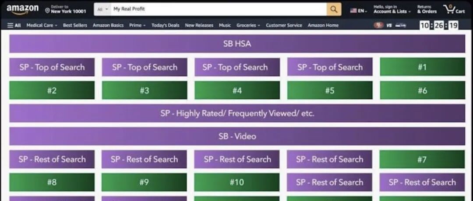Expand the Prime dropdown
Image resolution: width=473 pixels, height=201 pixels.
click(x=137, y=25)
